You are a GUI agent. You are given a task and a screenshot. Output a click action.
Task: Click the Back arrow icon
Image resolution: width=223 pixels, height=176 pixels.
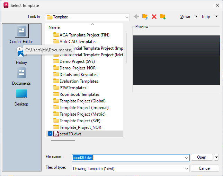(136, 17)
